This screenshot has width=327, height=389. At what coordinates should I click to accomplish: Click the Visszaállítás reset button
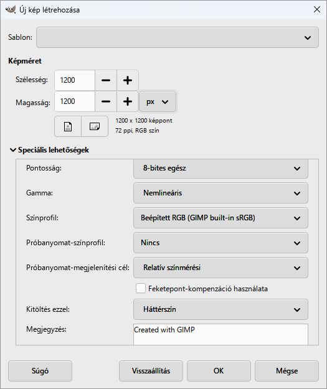pos(151,371)
